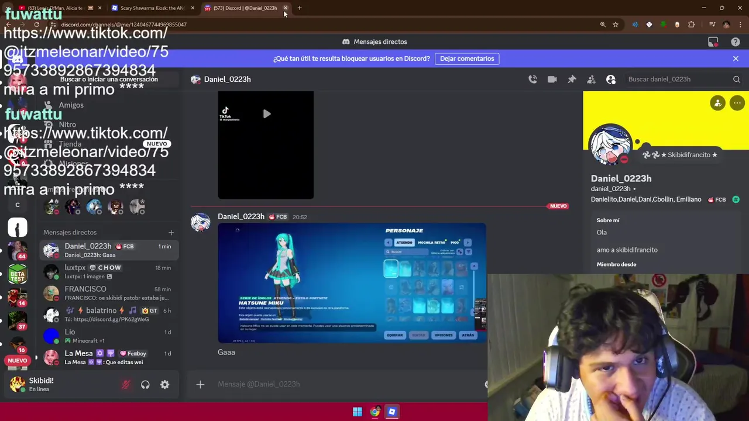Open the Discord help question mark
This screenshot has width=749, height=421.
[736, 42]
